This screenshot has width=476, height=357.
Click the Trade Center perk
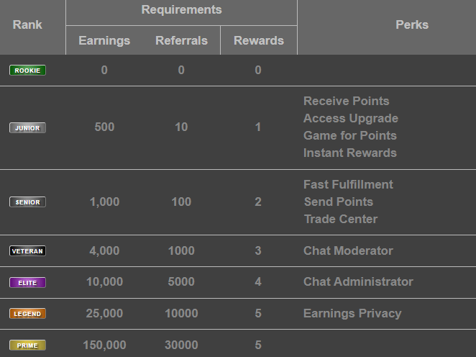point(341,219)
